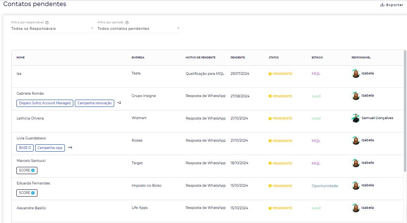Viewport: 407px width, 223px height.
Task: Click Resposta de WhatsApp in Wizmart row
Action: point(205,118)
